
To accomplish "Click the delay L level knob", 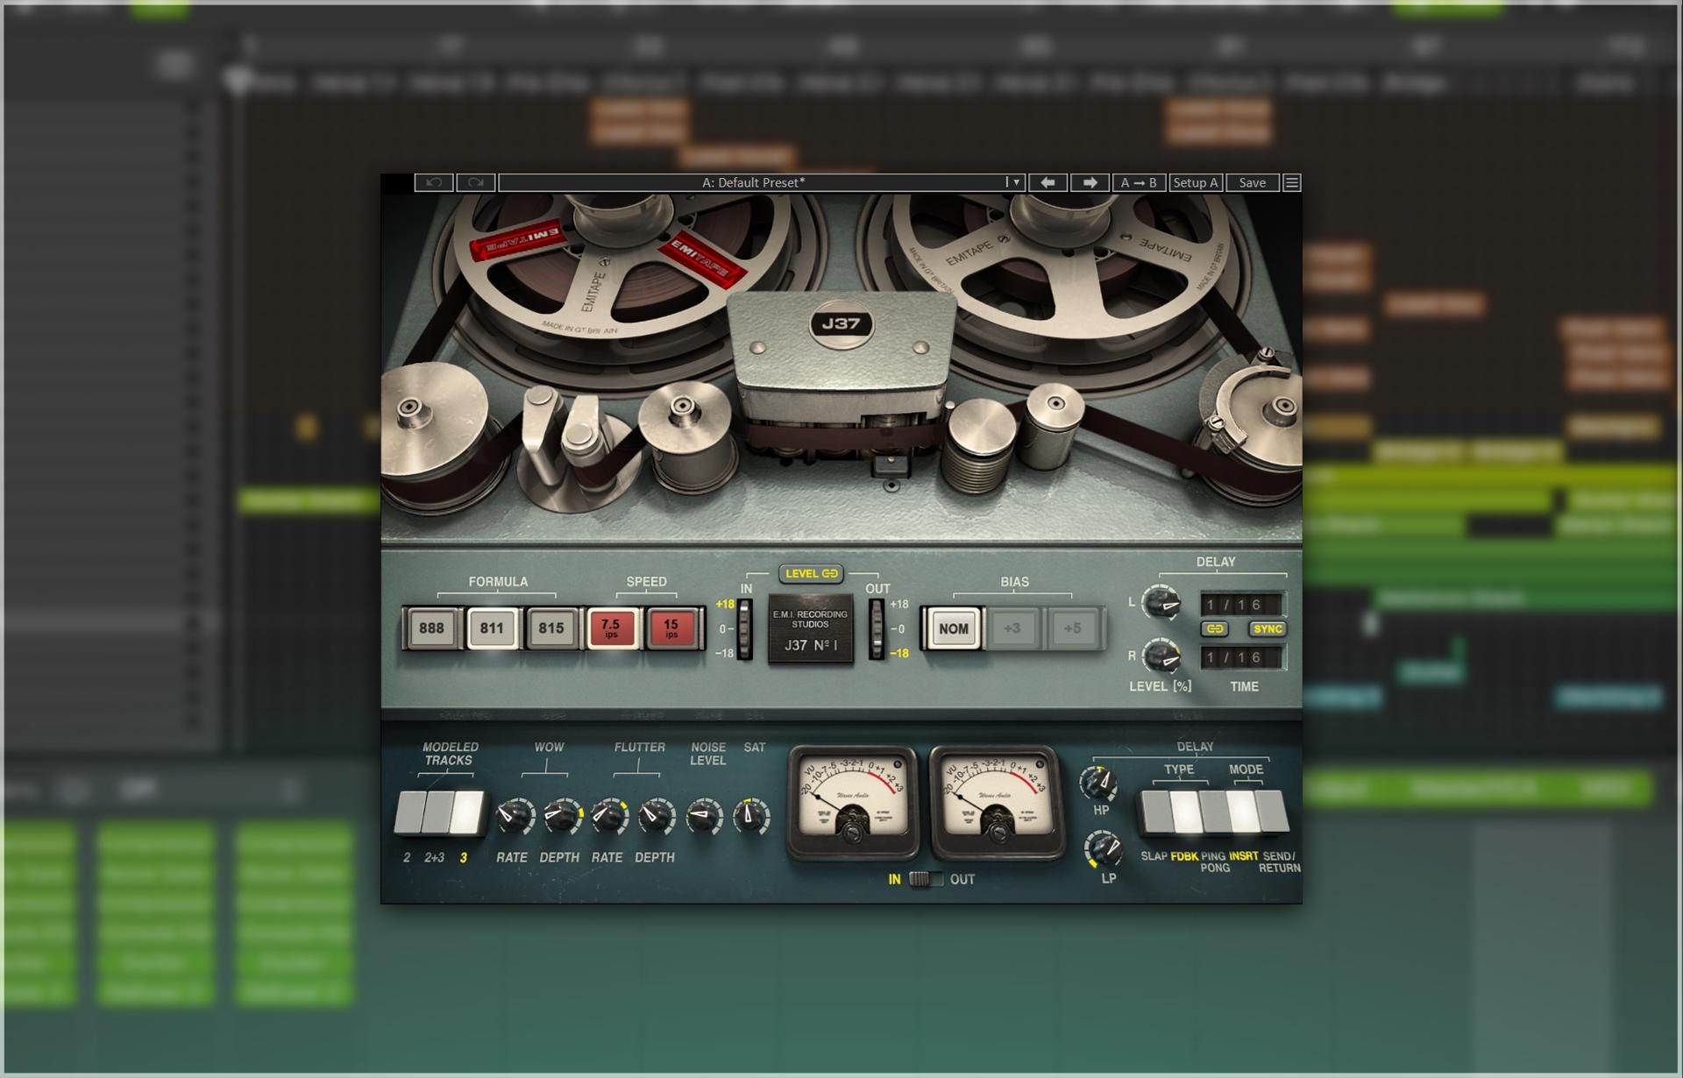I will coord(1162,603).
